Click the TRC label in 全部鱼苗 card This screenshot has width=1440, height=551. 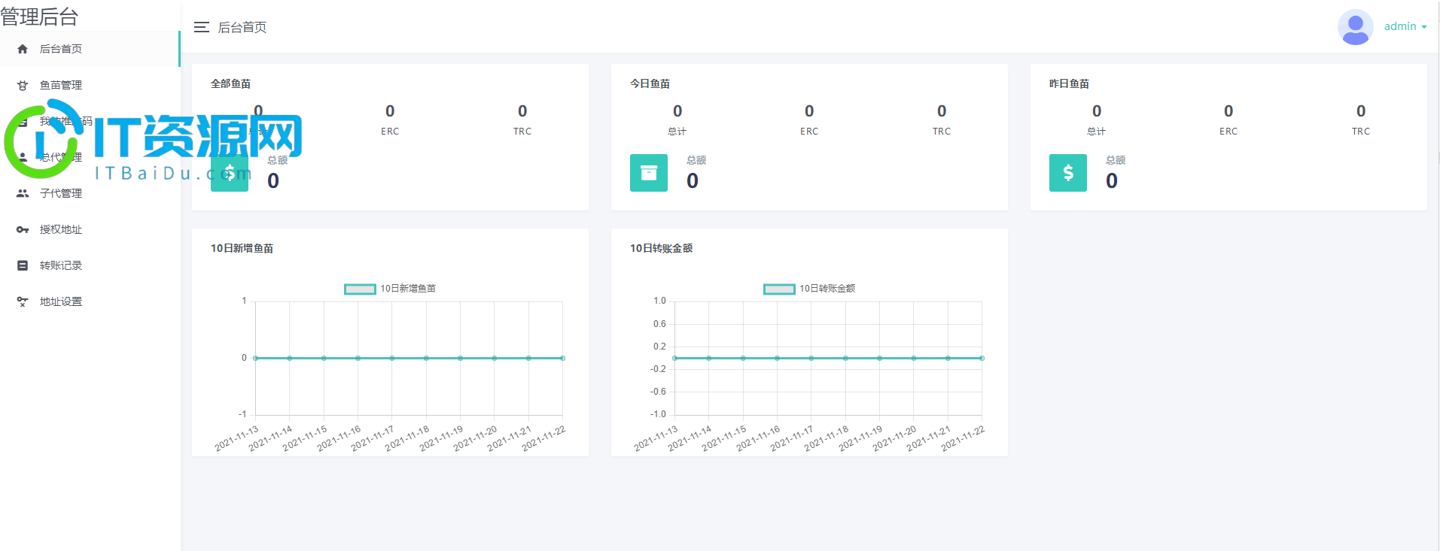tap(522, 132)
